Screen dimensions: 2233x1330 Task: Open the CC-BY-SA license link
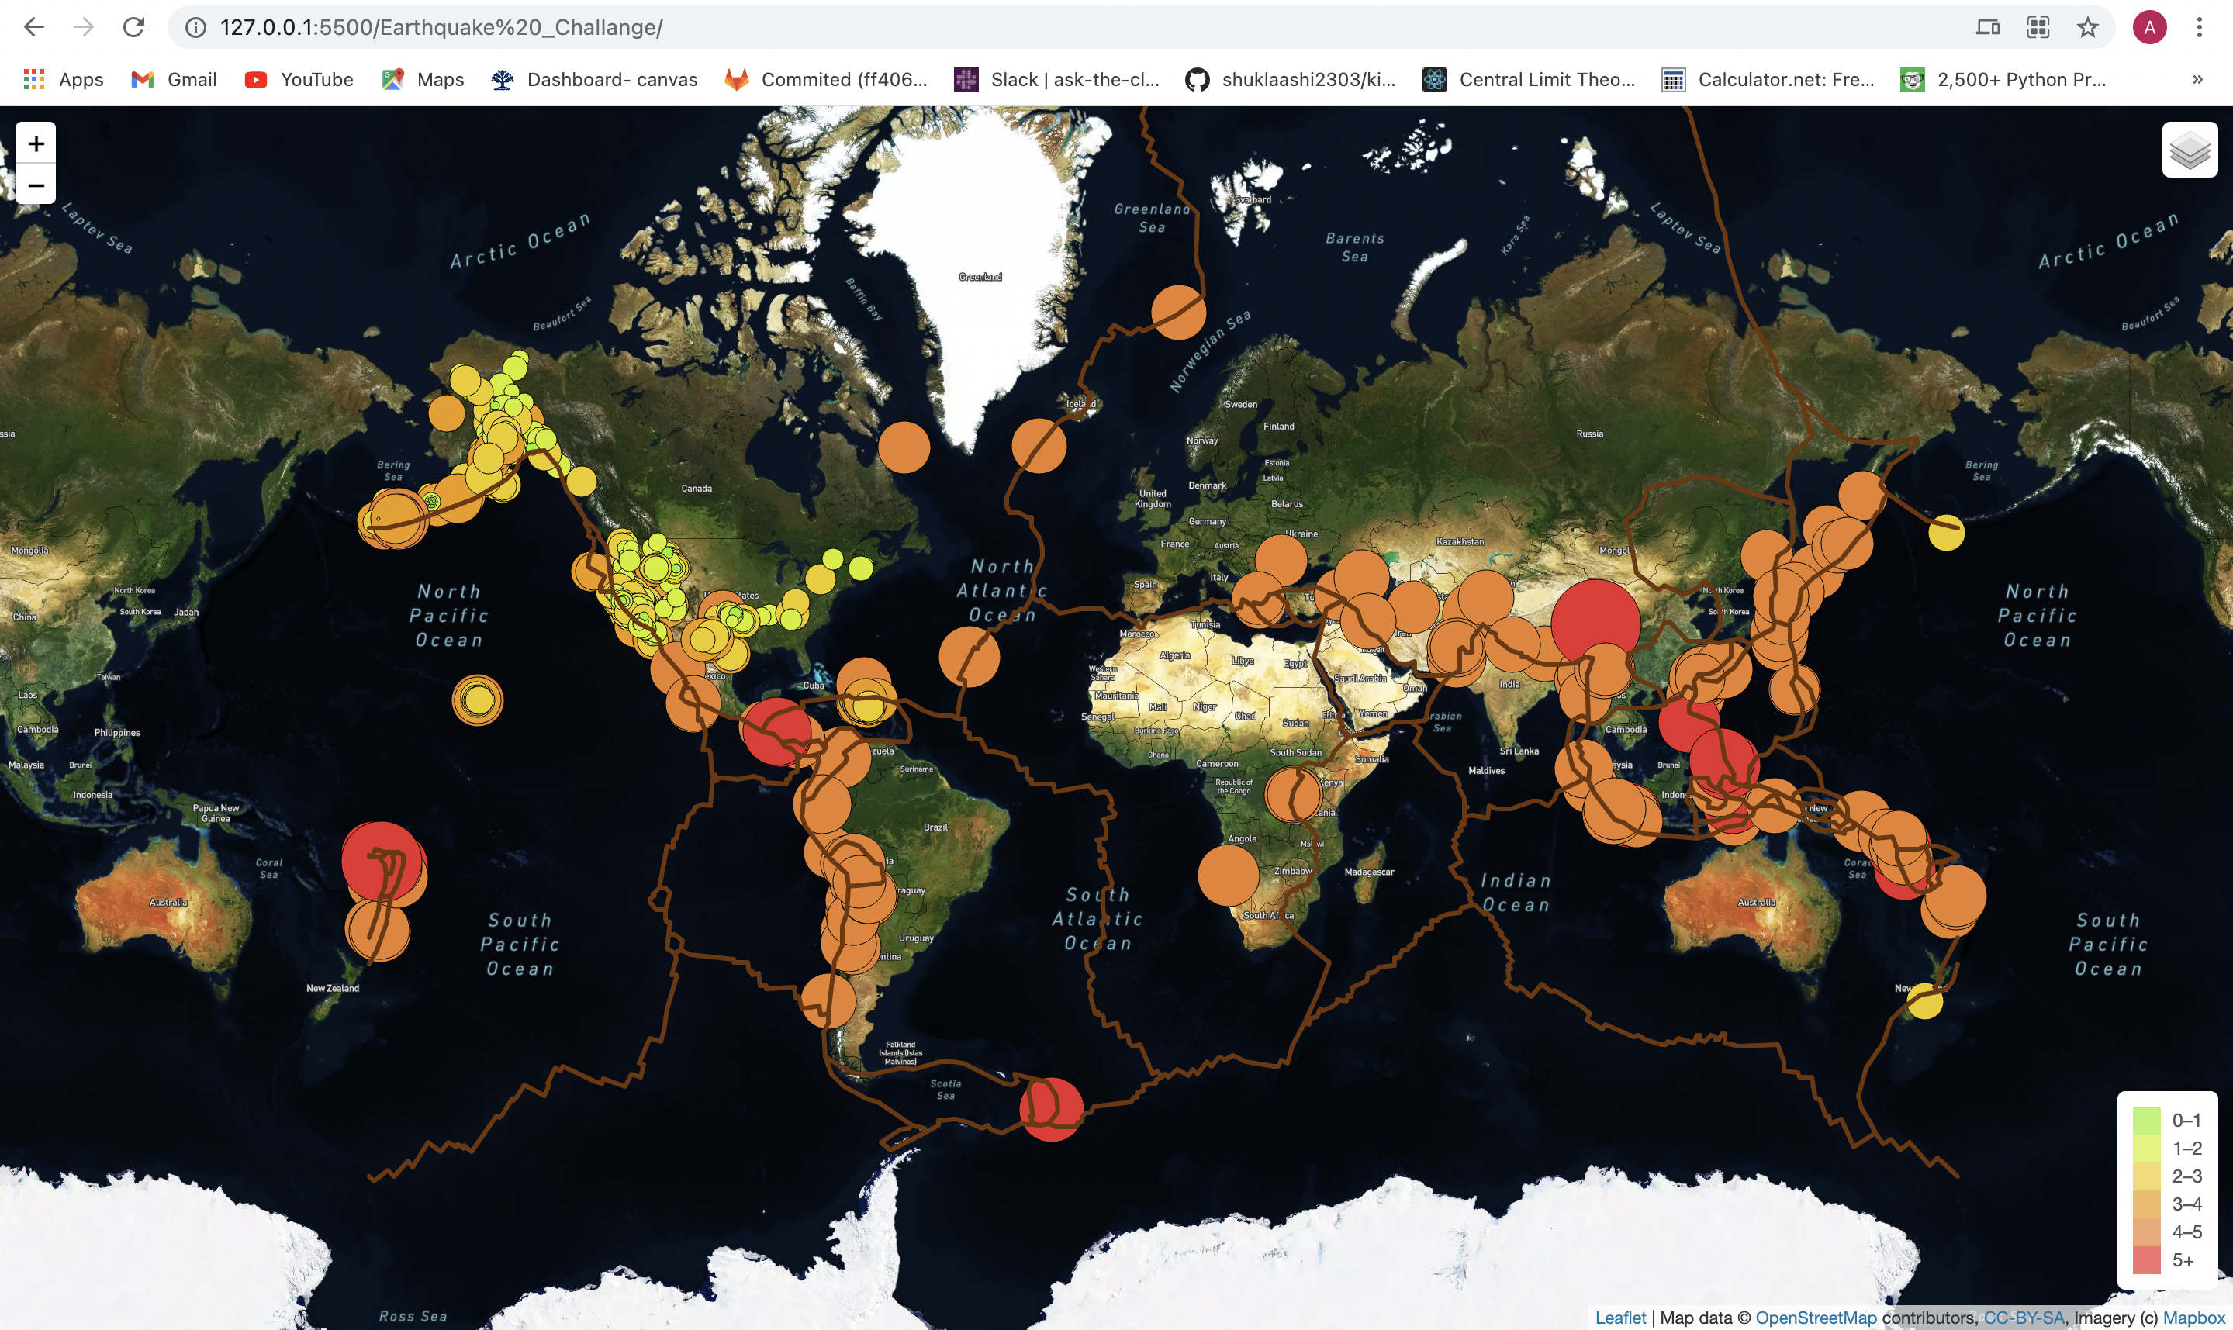[2024, 1318]
